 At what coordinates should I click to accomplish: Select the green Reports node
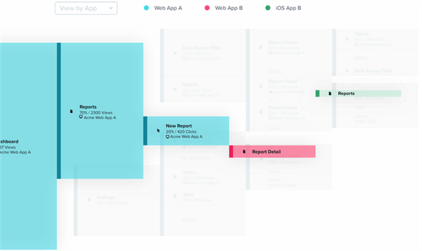359,93
